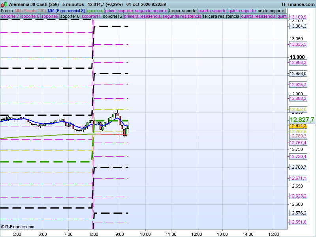The height and width of the screenshot is (237, 316).
Task: Click the 13.109,9 price label
Action: [298, 17]
